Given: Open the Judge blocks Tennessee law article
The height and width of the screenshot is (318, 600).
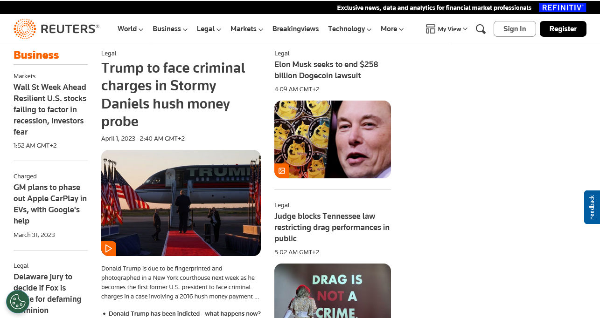Looking at the screenshot, I should tap(332, 227).
